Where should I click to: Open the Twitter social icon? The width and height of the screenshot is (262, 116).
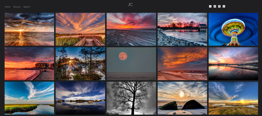[x=215, y=6]
